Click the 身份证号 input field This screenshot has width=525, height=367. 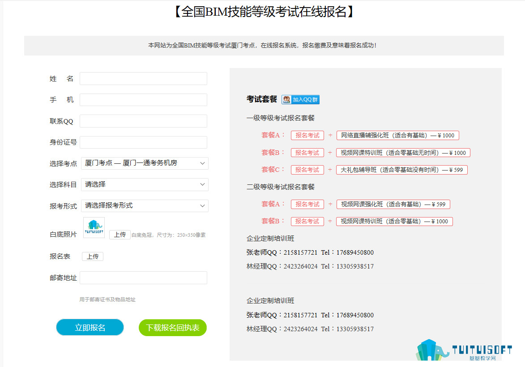(x=143, y=142)
